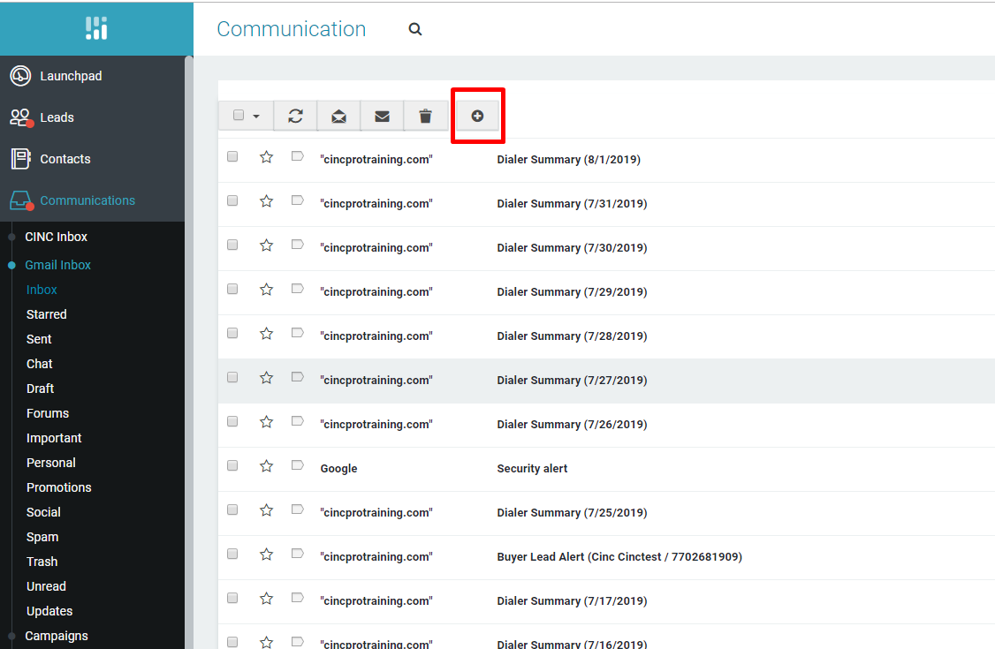
Task: Star the Dialer Summary (8/1/2019) email
Action: point(266,156)
